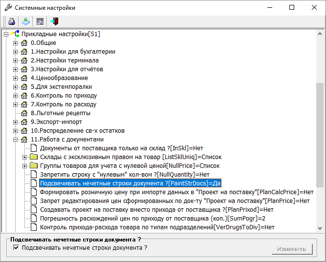Click house icon of 6.Контроль по приходу
This screenshot has height=262, width=326.
[x=24, y=96]
